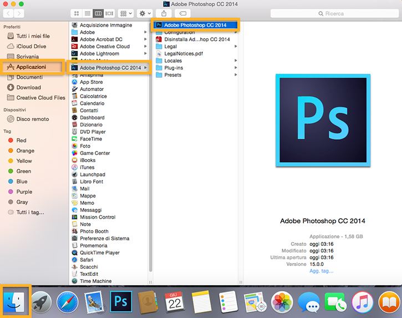Open Mail stamp icon in Dock
Image resolution: width=402 pixels, height=318 pixels.
click(x=94, y=302)
